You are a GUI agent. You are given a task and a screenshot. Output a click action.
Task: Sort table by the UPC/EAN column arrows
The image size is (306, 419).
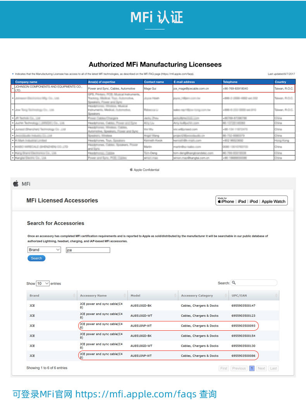coord(276,295)
